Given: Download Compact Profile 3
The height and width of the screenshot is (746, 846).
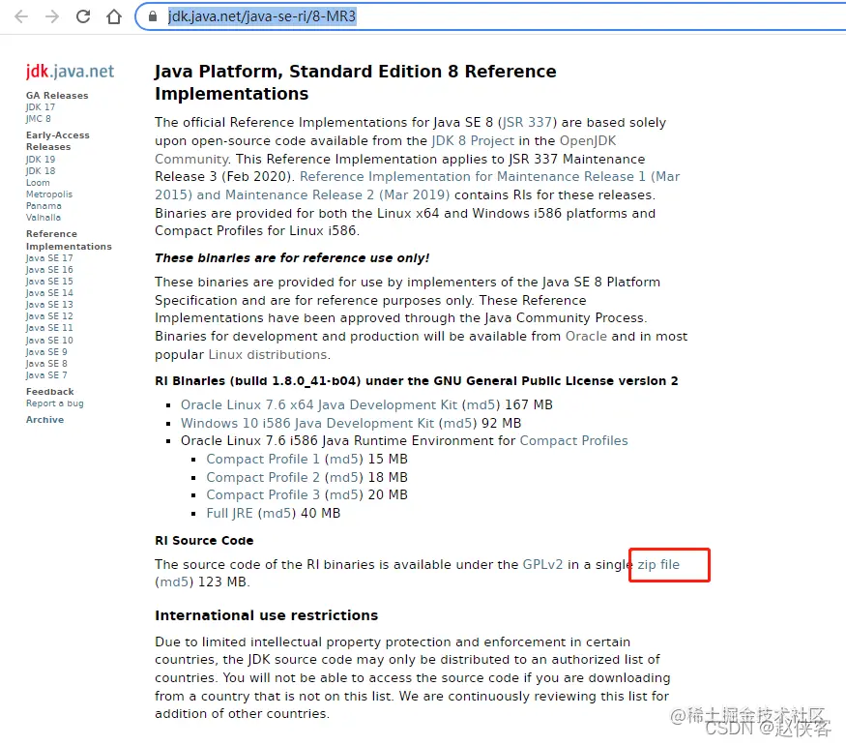Looking at the screenshot, I should point(263,495).
